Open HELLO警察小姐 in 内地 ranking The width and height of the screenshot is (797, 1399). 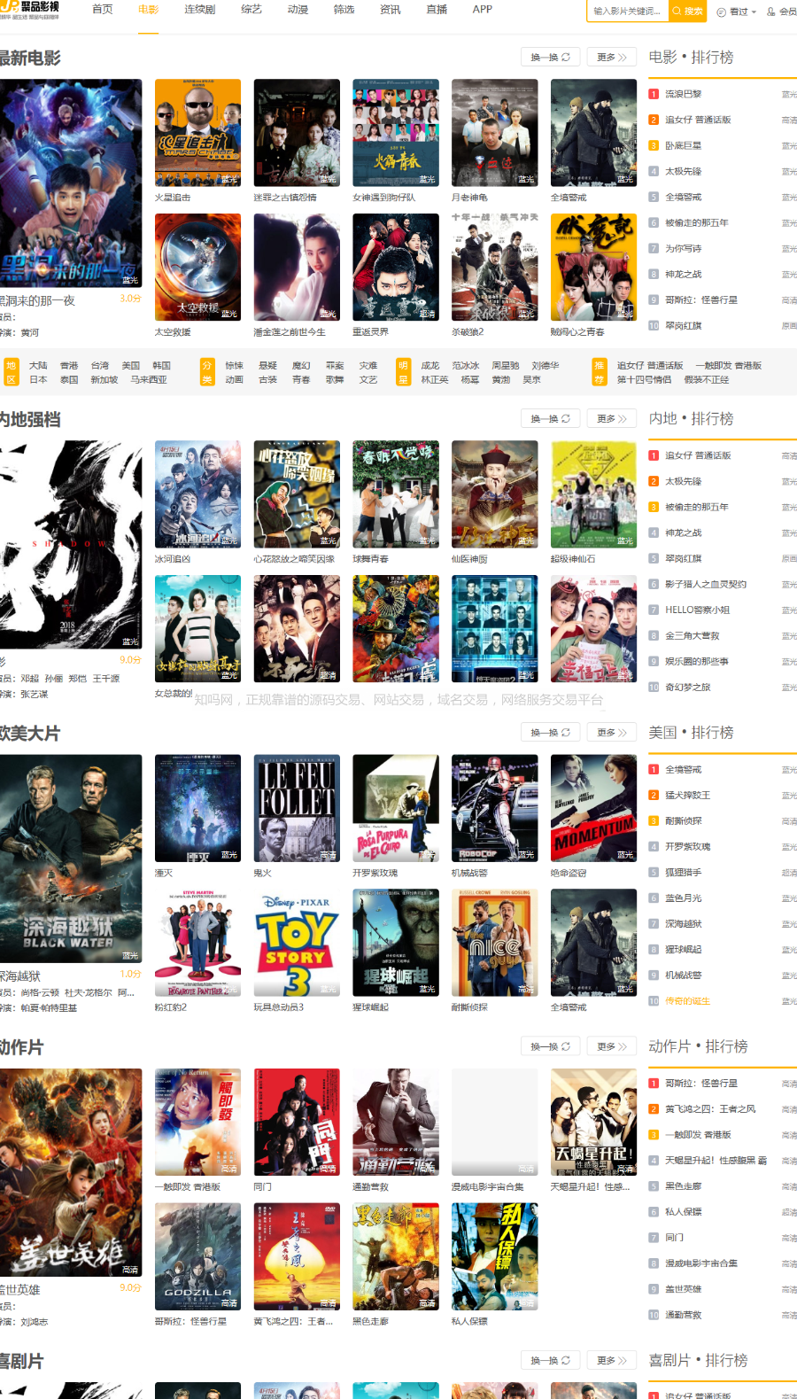(x=697, y=610)
